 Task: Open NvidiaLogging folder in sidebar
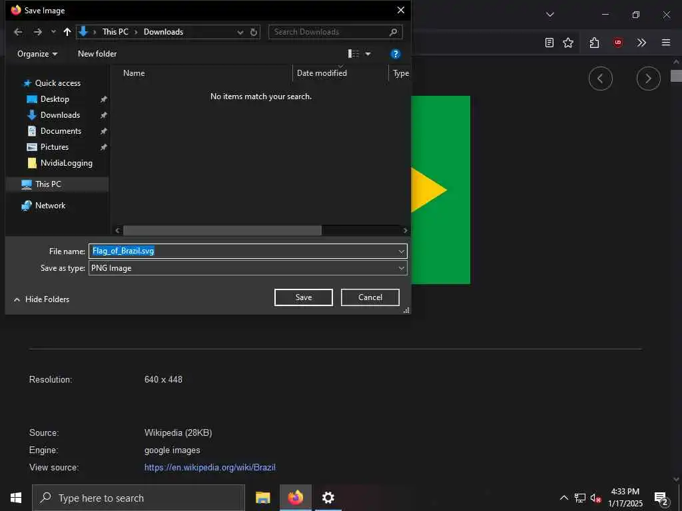point(66,163)
